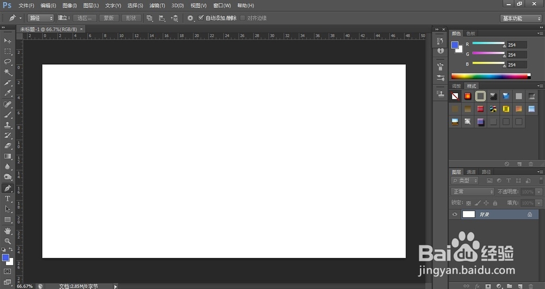The height and width of the screenshot is (289, 545).
Task: Select the Hand tool
Action: pos(7,231)
